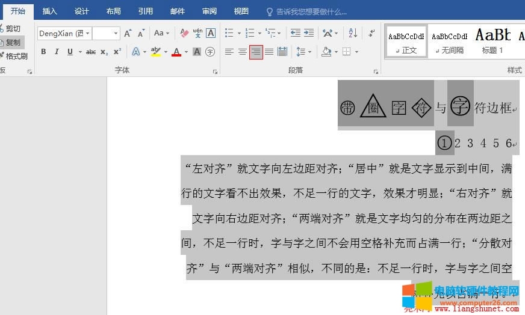Image resolution: width=525 pixels, height=315 pixels.
Task: Toggle bold formatting
Action: click(x=43, y=52)
